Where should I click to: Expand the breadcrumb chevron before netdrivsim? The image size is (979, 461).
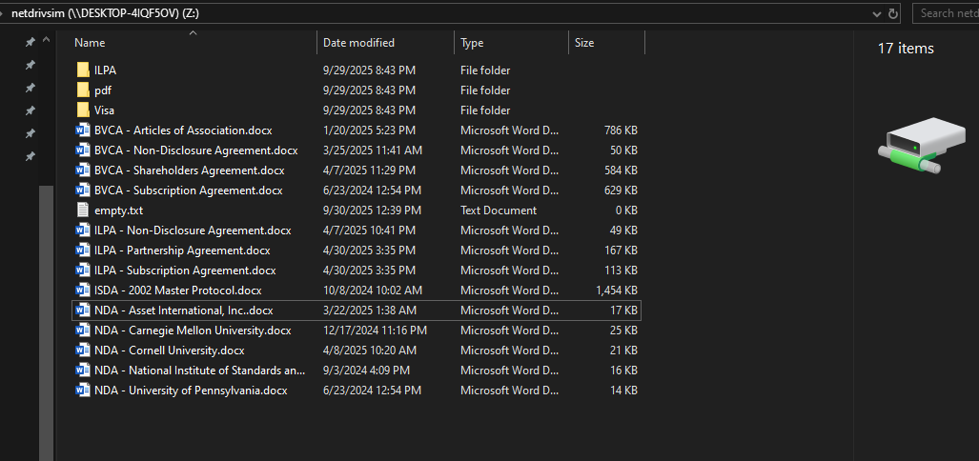tap(3, 13)
